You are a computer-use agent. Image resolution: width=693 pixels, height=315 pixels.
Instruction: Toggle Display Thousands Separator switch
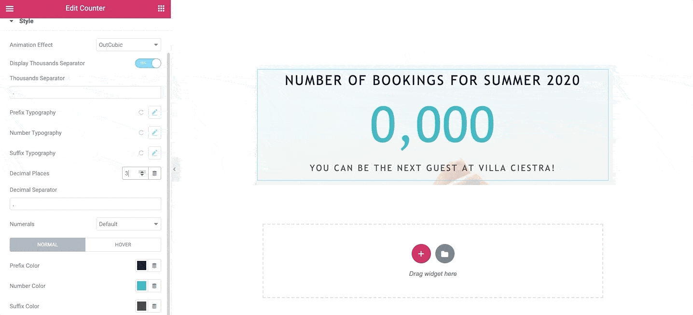tap(148, 63)
